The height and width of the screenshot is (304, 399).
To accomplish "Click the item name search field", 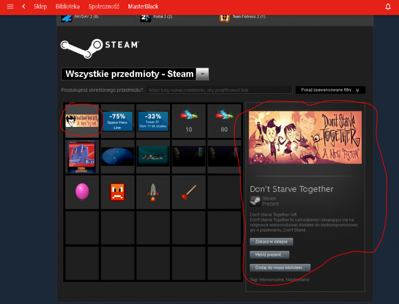I will click(220, 90).
